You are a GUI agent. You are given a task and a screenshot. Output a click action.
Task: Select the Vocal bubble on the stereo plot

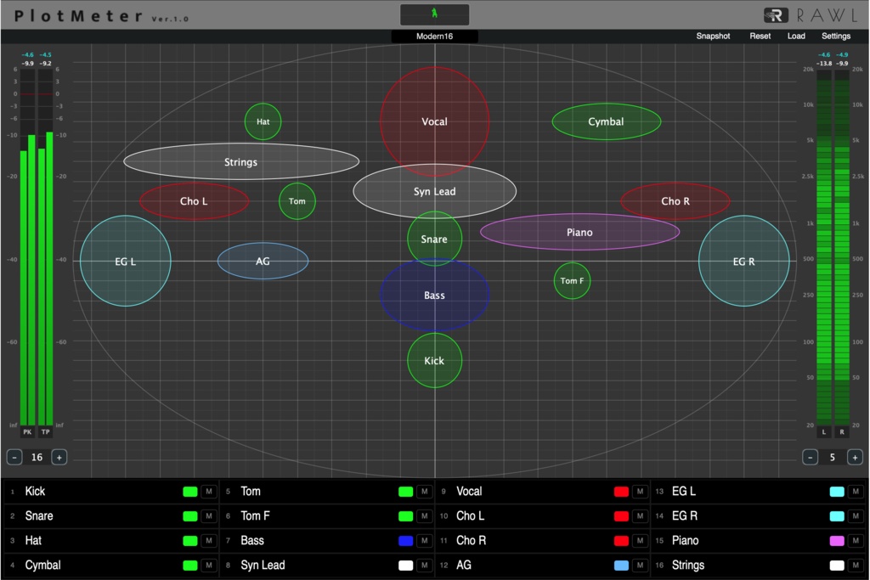[434, 121]
